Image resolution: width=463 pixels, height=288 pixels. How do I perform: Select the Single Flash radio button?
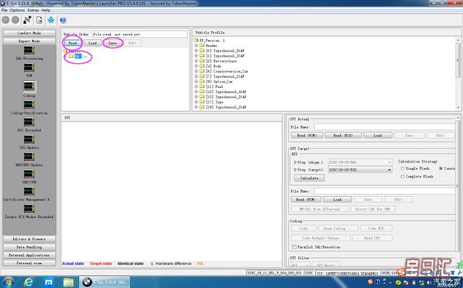point(403,169)
